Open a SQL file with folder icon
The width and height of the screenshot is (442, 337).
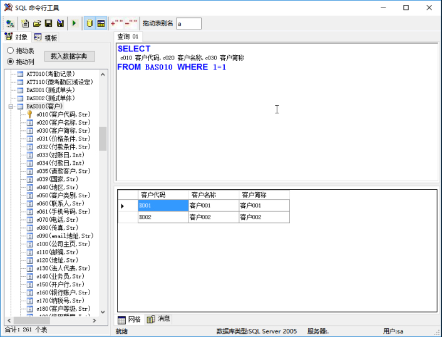[37, 23]
